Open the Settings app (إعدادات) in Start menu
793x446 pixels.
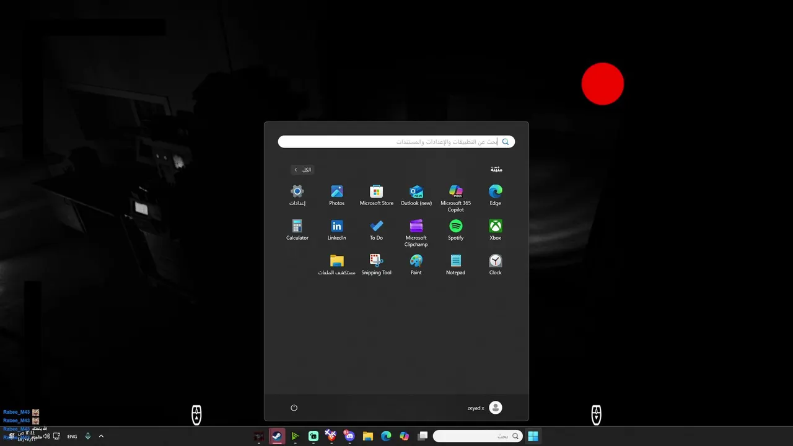[297, 195]
